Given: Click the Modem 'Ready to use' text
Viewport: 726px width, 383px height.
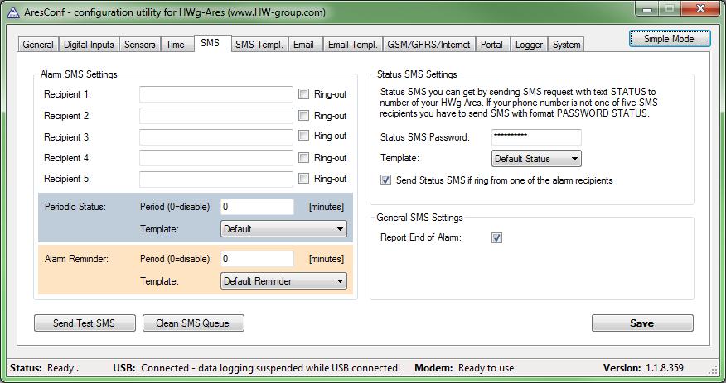Looking at the screenshot, I should [486, 368].
